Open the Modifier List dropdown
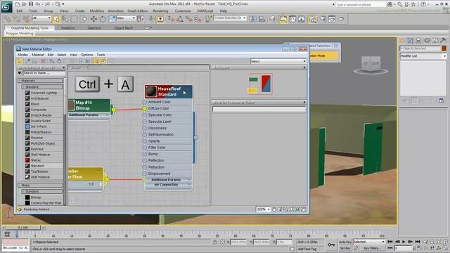 423,56
